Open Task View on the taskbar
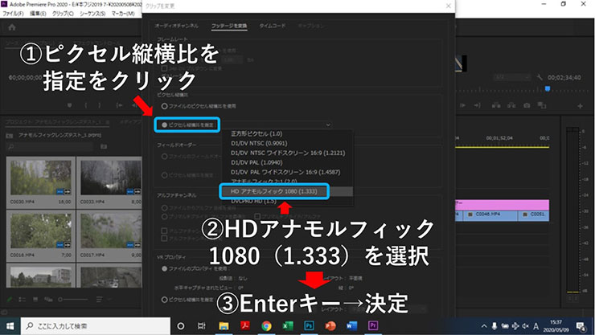The image size is (595, 335). tap(202, 326)
